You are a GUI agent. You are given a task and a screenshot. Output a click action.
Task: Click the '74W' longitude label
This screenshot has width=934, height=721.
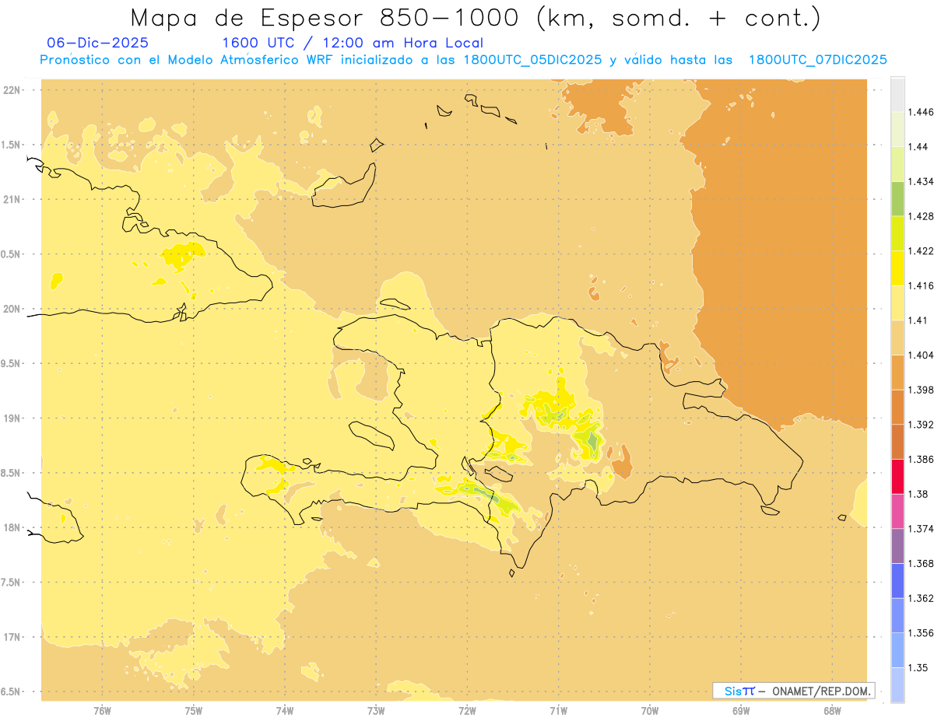(x=285, y=710)
